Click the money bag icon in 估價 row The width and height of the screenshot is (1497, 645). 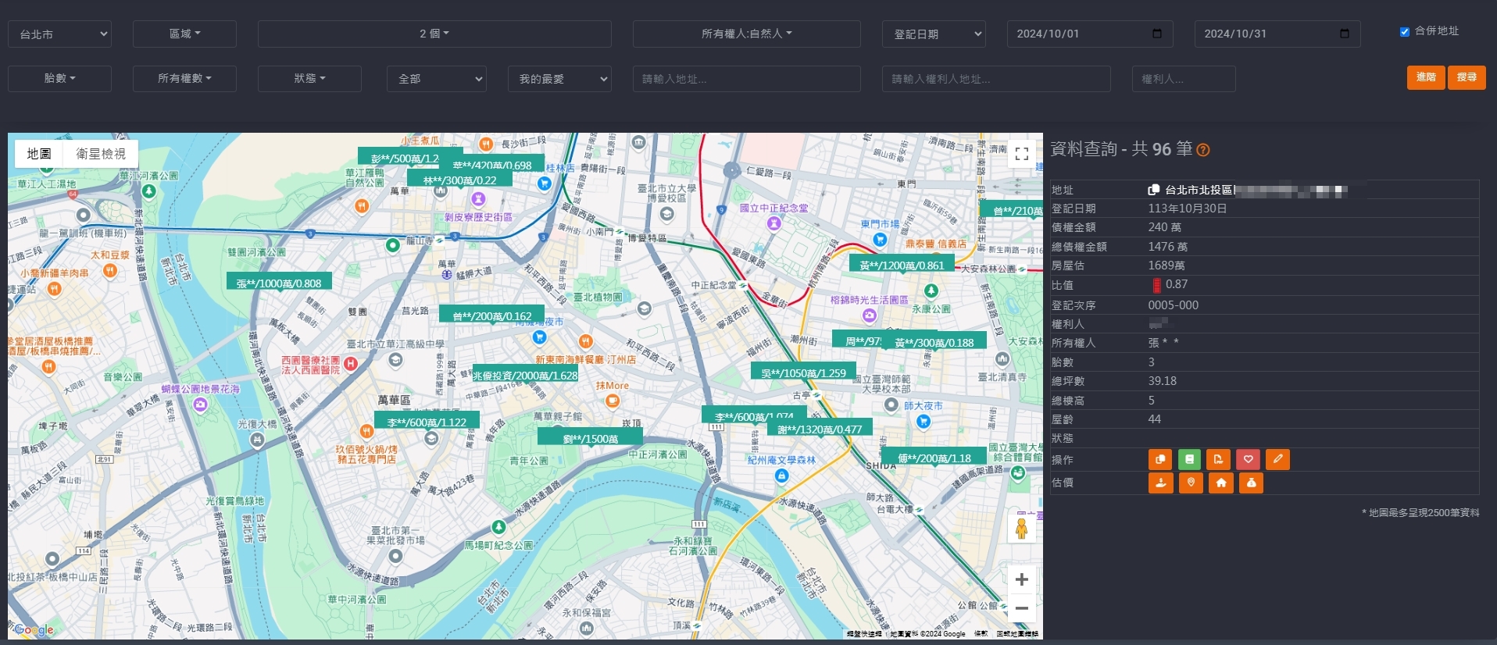point(1251,483)
